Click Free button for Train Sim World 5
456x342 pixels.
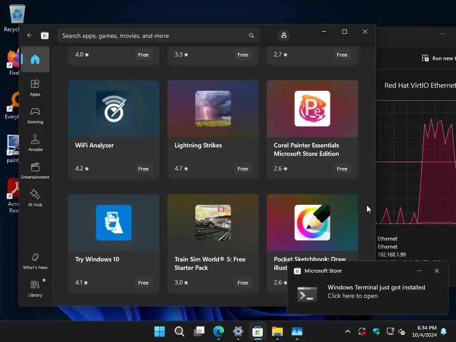[x=243, y=283]
